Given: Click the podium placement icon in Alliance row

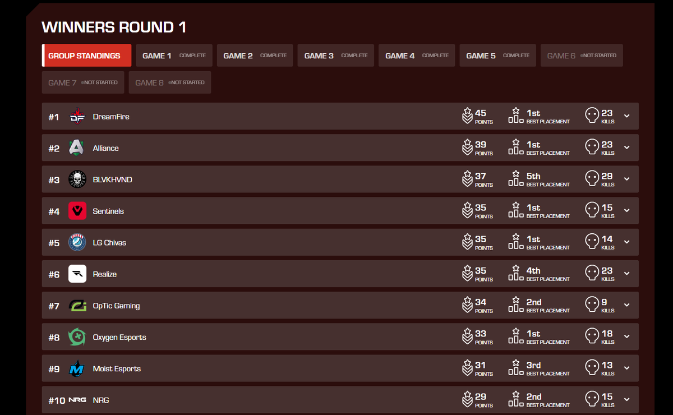Looking at the screenshot, I should point(516,147).
